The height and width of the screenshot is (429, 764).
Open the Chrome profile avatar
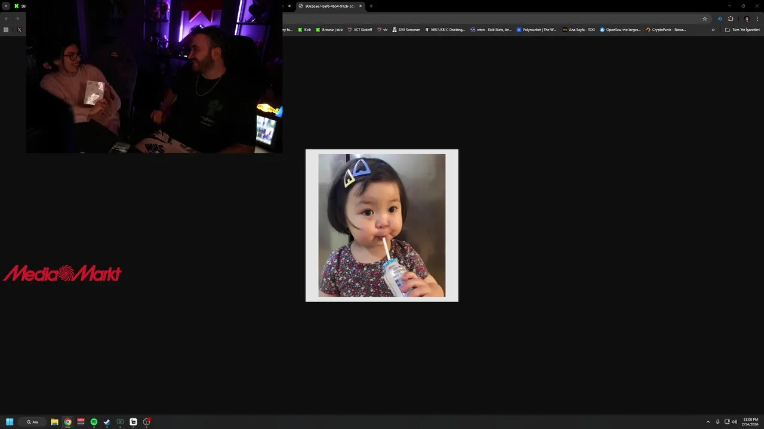coord(746,18)
